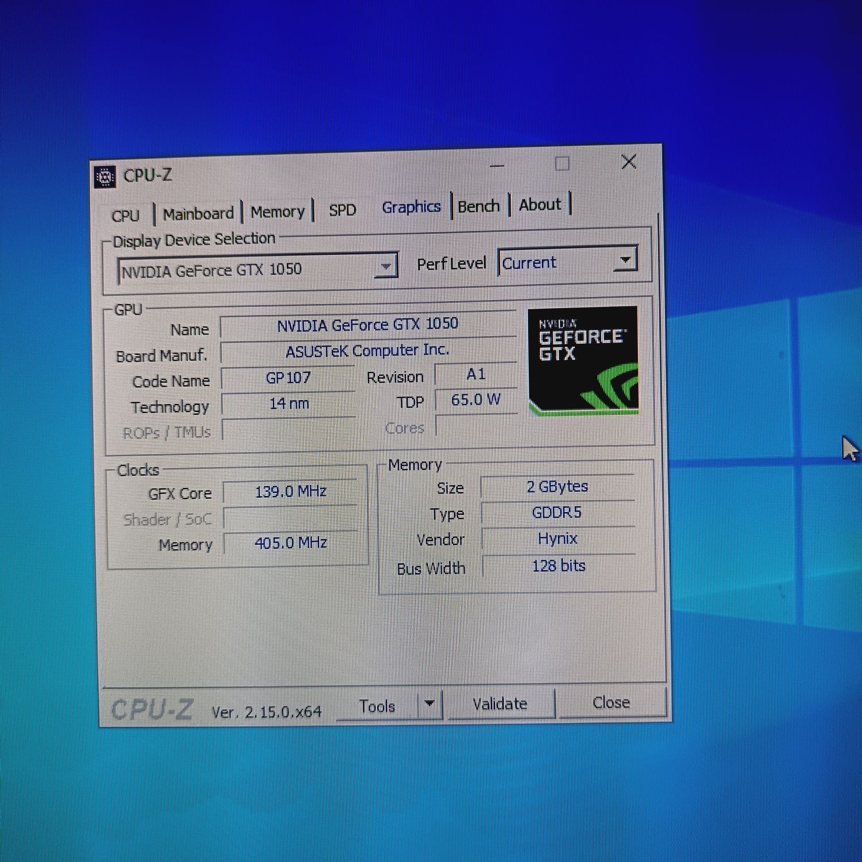This screenshot has height=862, width=862.
Task: Click the A1 revision value
Action: point(476,374)
